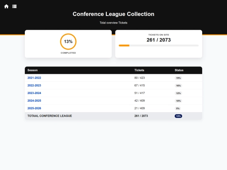Open the 2024-2025 season link
Viewport: 227px width, 170px height.
(34, 101)
